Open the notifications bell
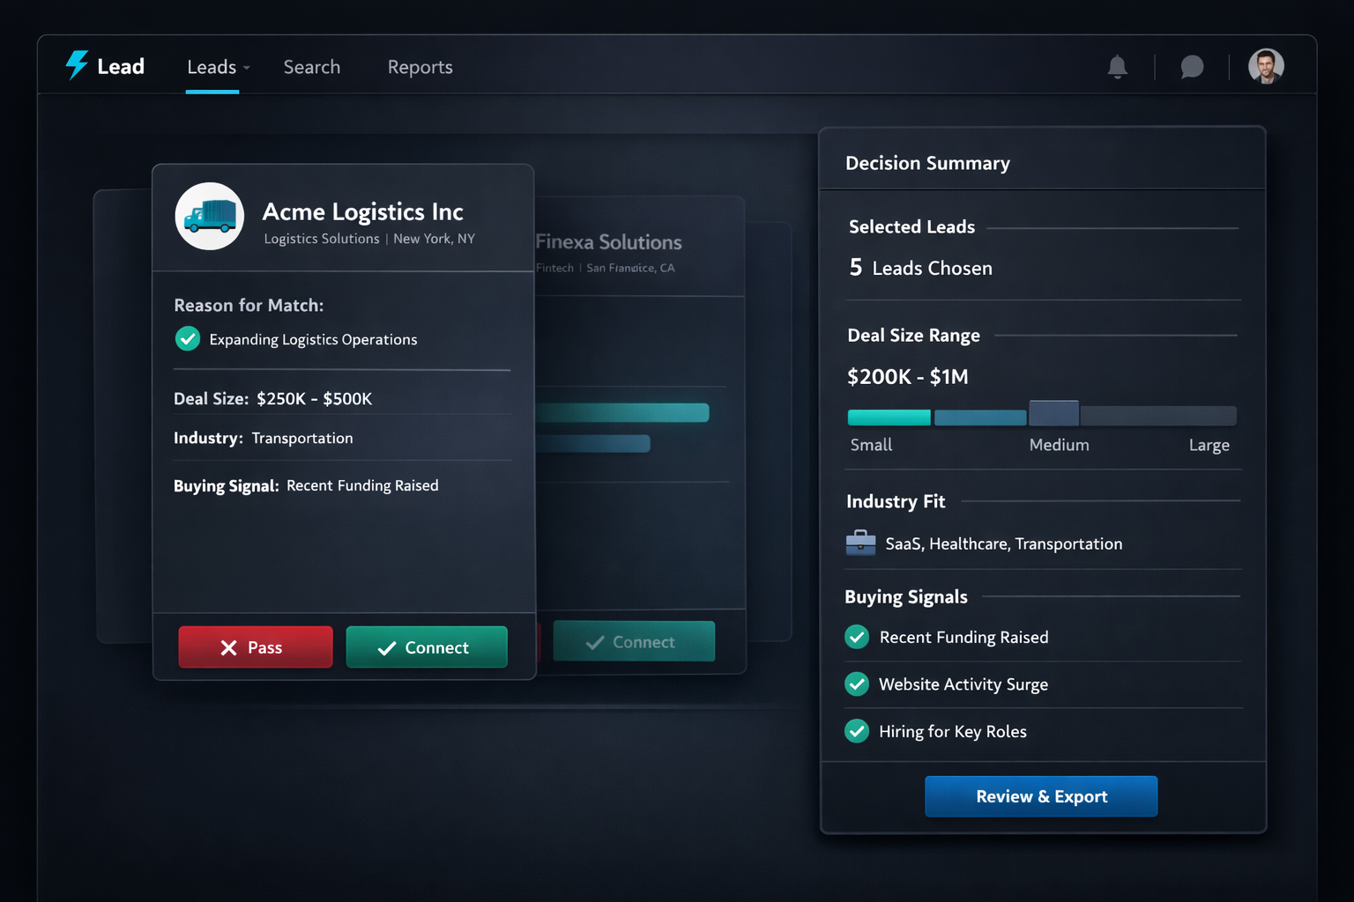 (1118, 67)
